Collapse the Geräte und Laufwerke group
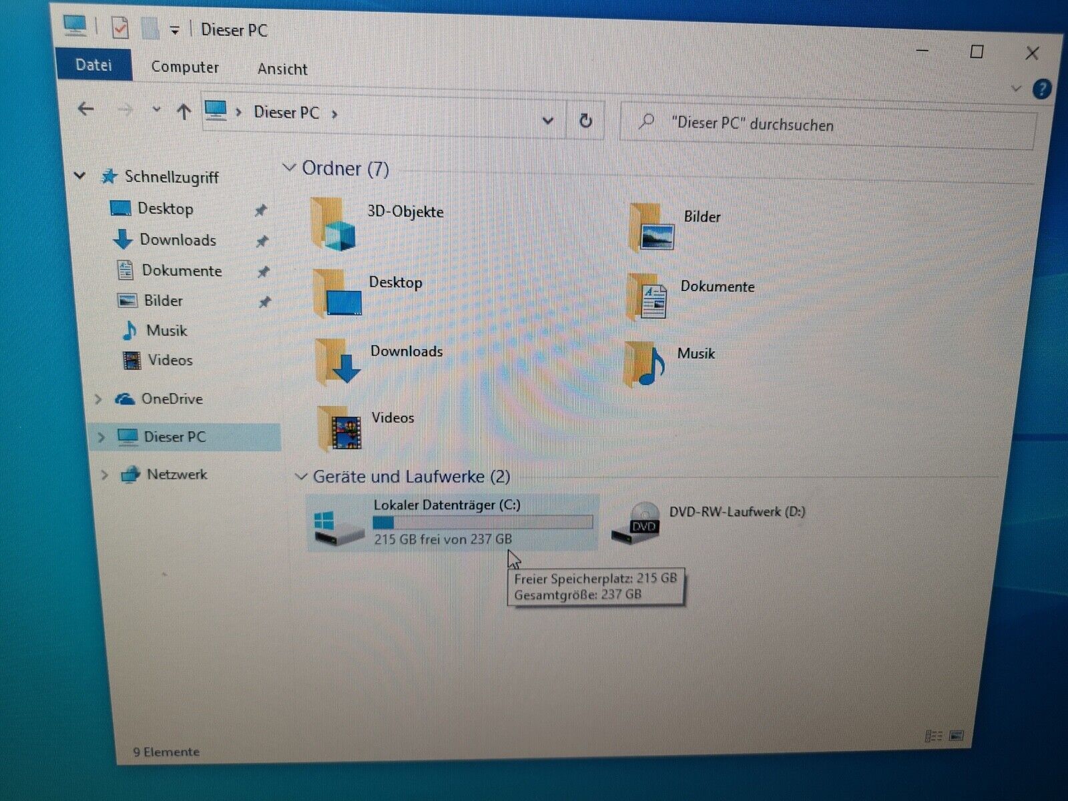 [x=301, y=477]
